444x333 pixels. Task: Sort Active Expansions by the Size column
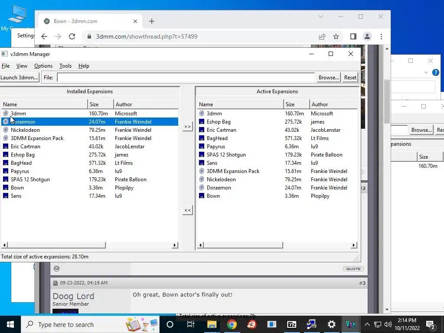point(297,104)
